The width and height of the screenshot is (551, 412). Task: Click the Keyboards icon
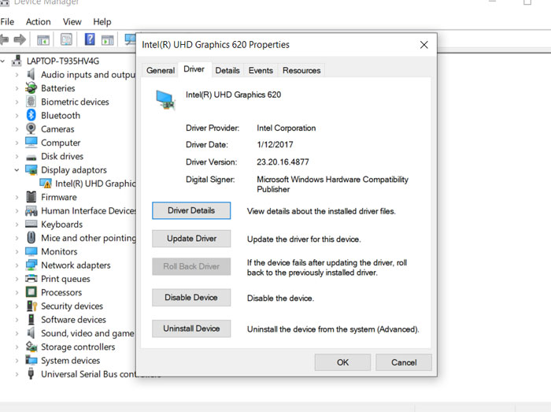(x=31, y=224)
